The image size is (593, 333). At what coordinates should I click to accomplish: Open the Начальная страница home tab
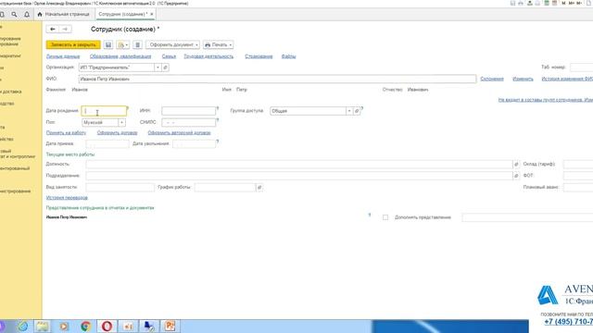tap(63, 15)
